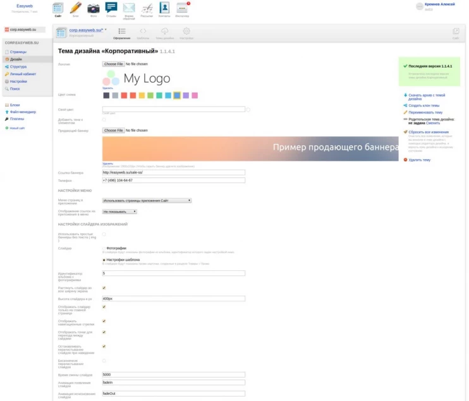This screenshot has width=469, height=401.
Task: Open the Форма обратной связи envelope icon
Action: [129, 9]
